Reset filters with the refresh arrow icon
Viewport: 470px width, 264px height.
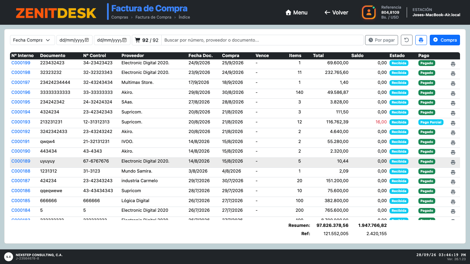click(406, 40)
